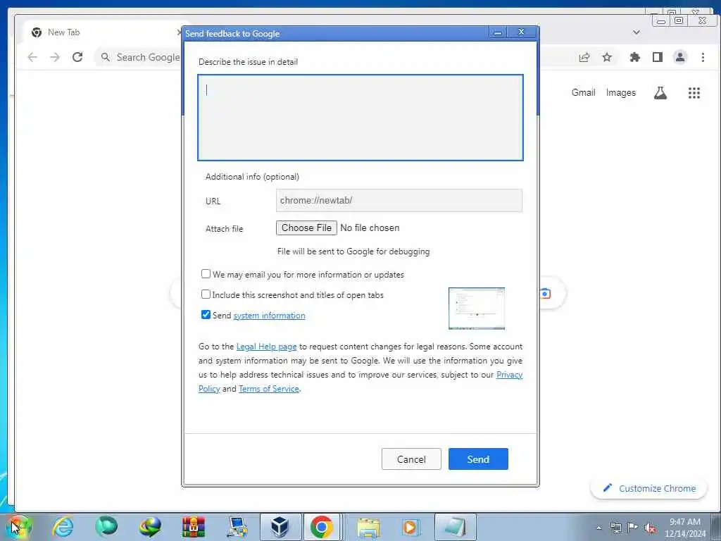Open the Privacy Policy link

point(510,375)
